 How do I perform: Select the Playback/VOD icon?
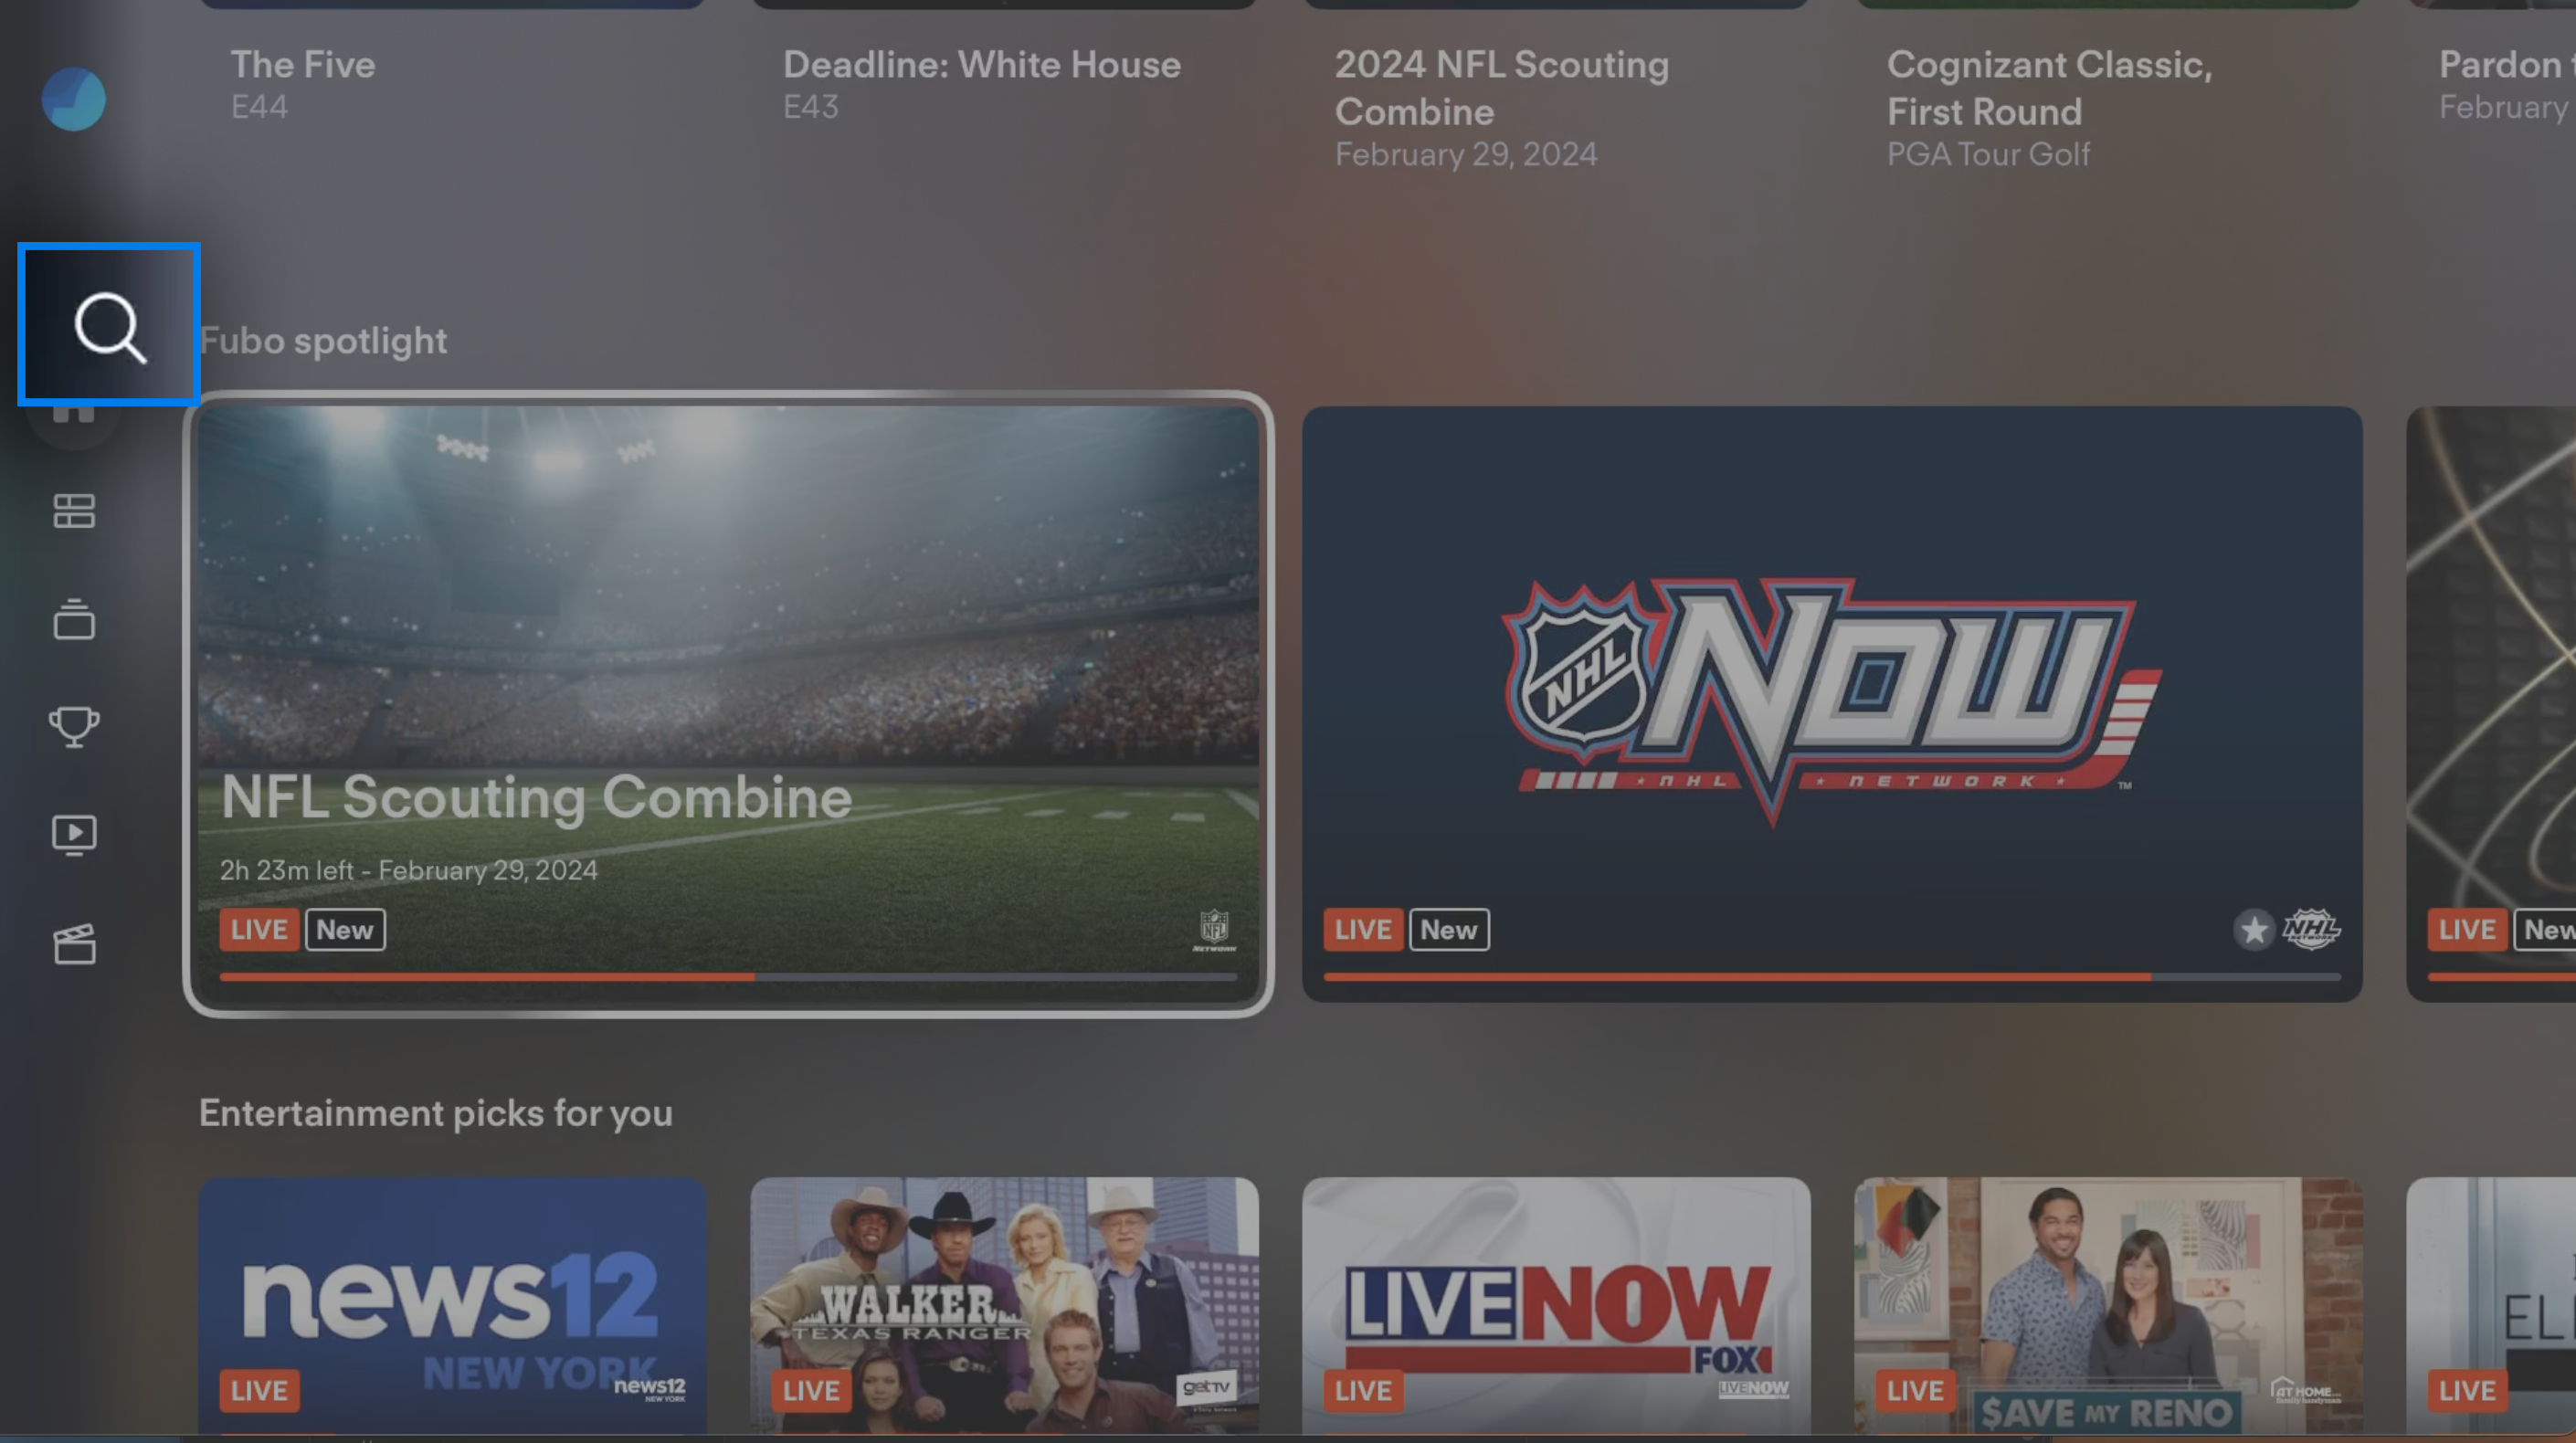[x=74, y=833]
